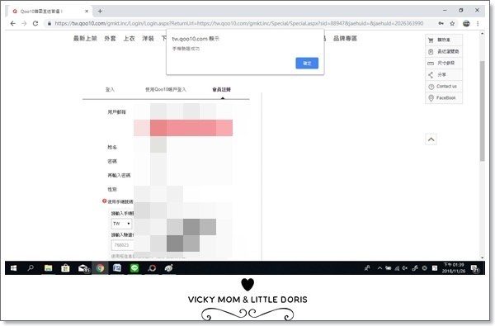Open the recently viewed sidebar item
Viewport: 495px width, 326px height.
(x=444, y=51)
